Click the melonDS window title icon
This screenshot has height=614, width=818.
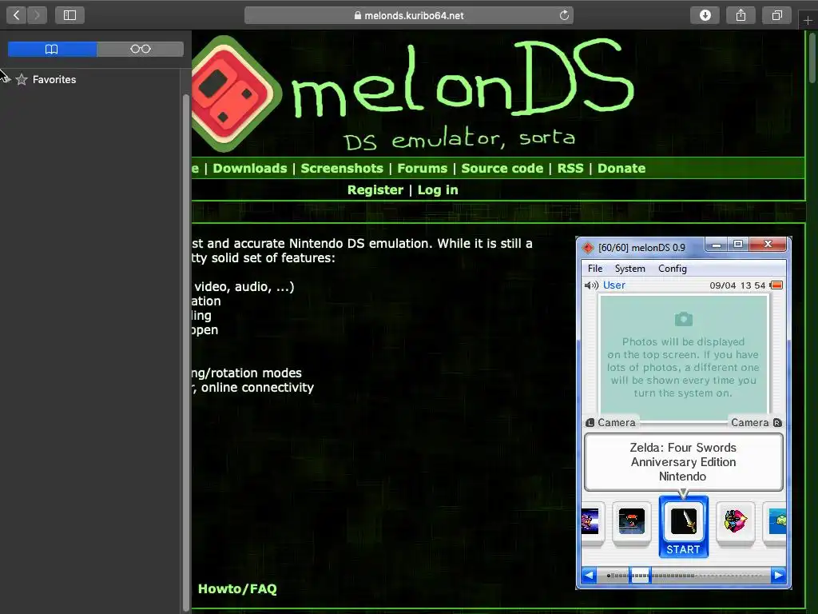pyautogui.click(x=588, y=248)
